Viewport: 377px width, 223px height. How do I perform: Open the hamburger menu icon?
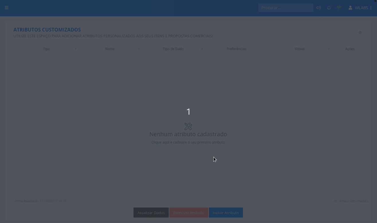(7, 8)
